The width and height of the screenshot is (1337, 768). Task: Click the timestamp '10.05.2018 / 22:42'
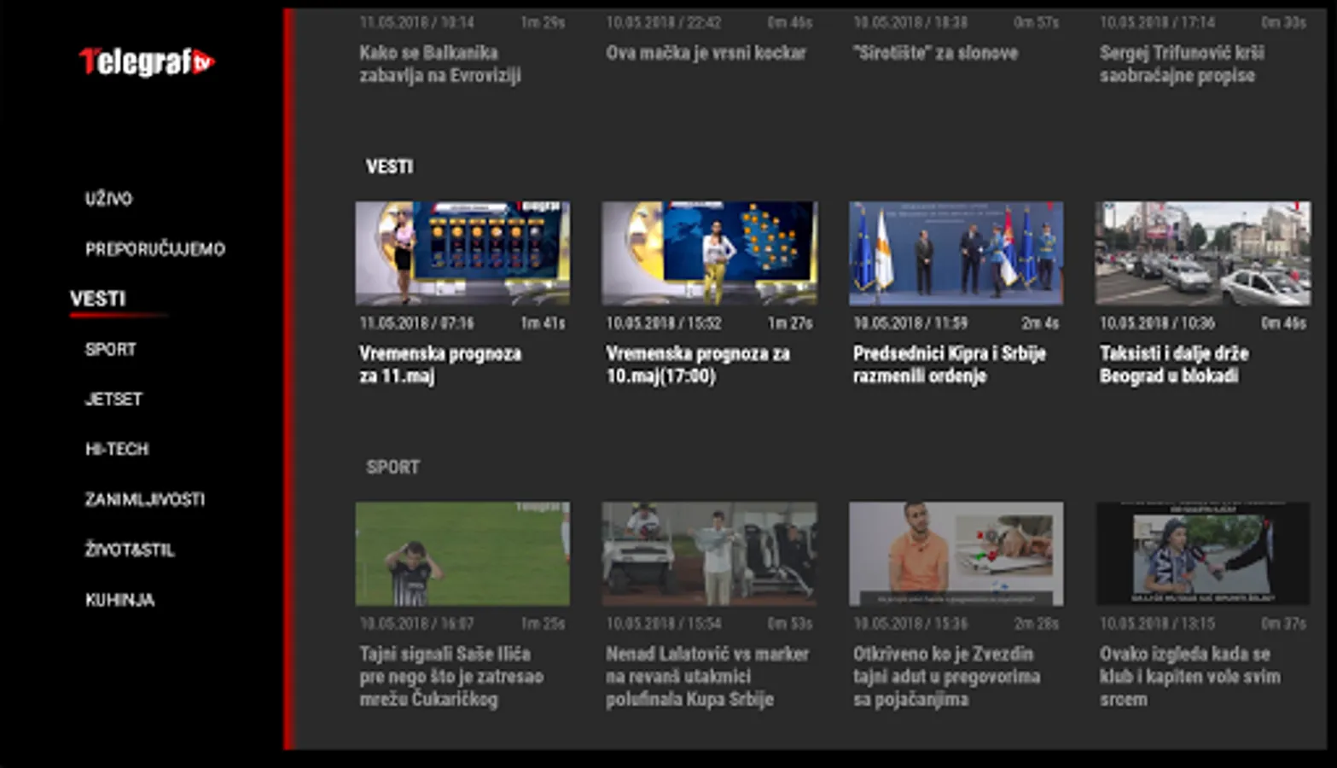pyautogui.click(x=663, y=22)
